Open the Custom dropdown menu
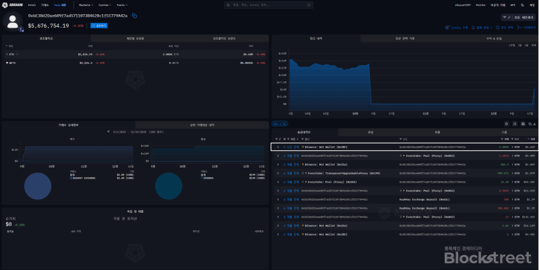This screenshot has height=270, width=539. coord(105,4)
